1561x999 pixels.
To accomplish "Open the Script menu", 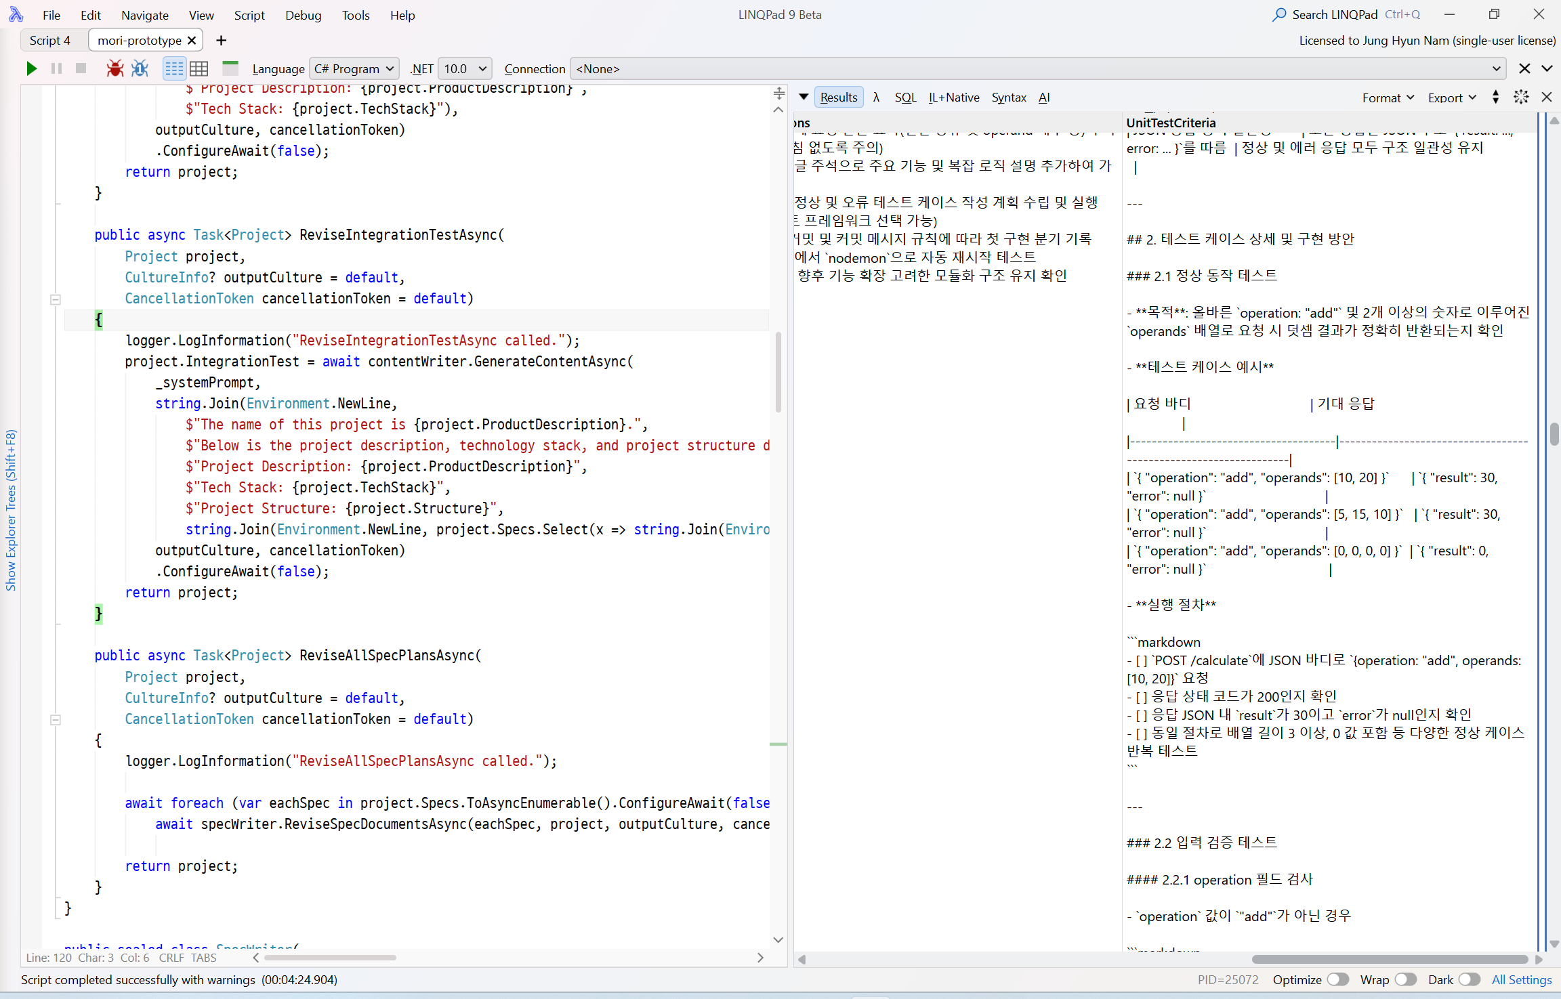I will tap(249, 15).
